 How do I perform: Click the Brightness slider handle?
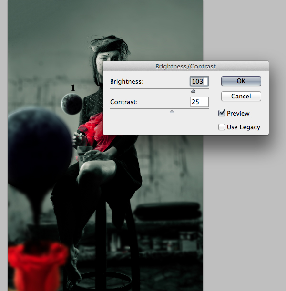[x=193, y=91]
